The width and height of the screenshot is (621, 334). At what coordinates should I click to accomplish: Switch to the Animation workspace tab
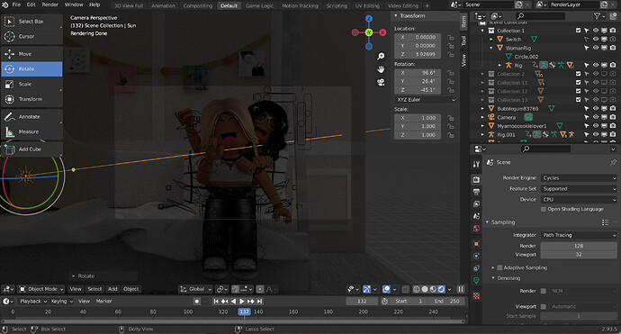click(x=163, y=5)
